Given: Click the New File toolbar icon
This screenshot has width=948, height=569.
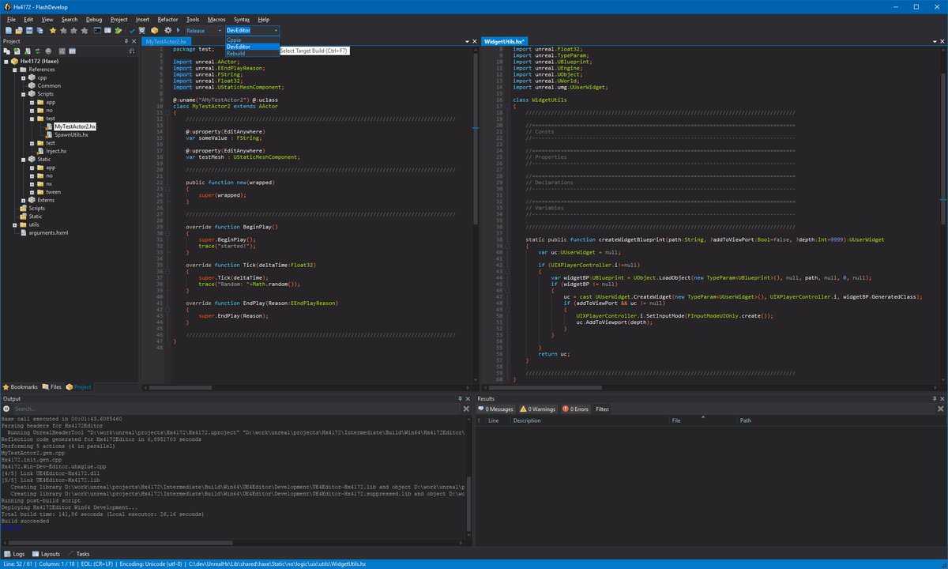Looking at the screenshot, I should [x=8, y=31].
